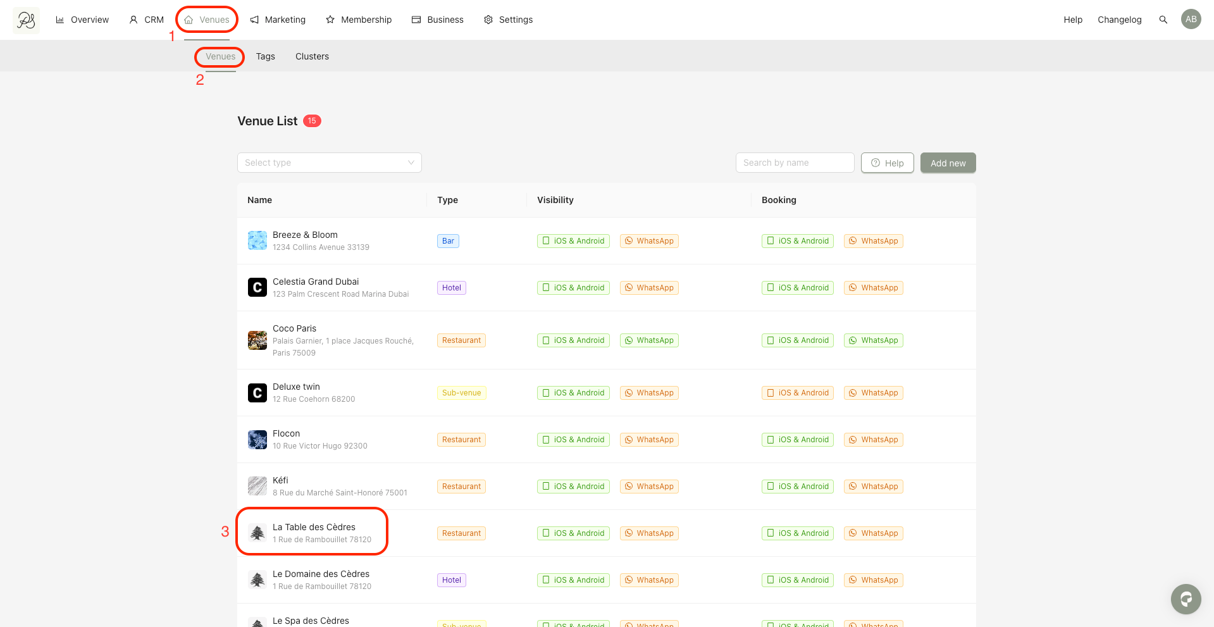1214x627 pixels.
Task: Open the chat support bubble icon
Action: point(1186,599)
